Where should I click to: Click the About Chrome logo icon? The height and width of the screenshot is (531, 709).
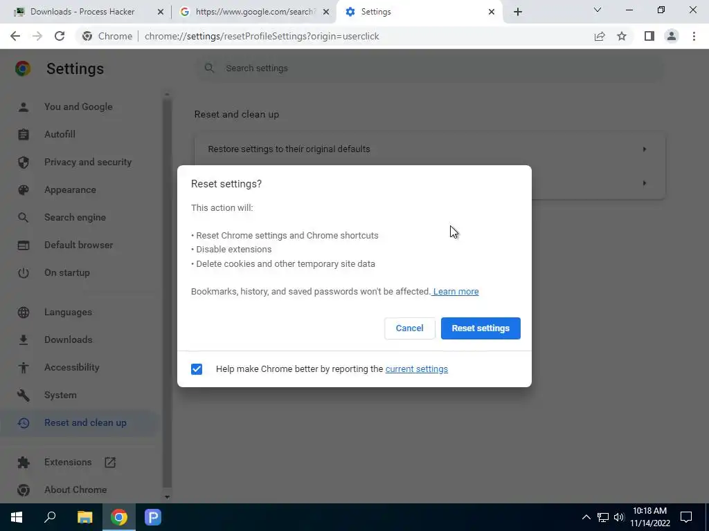coord(24,490)
